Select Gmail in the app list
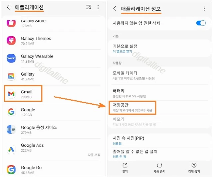The width and height of the screenshot is (213, 177). [54, 94]
